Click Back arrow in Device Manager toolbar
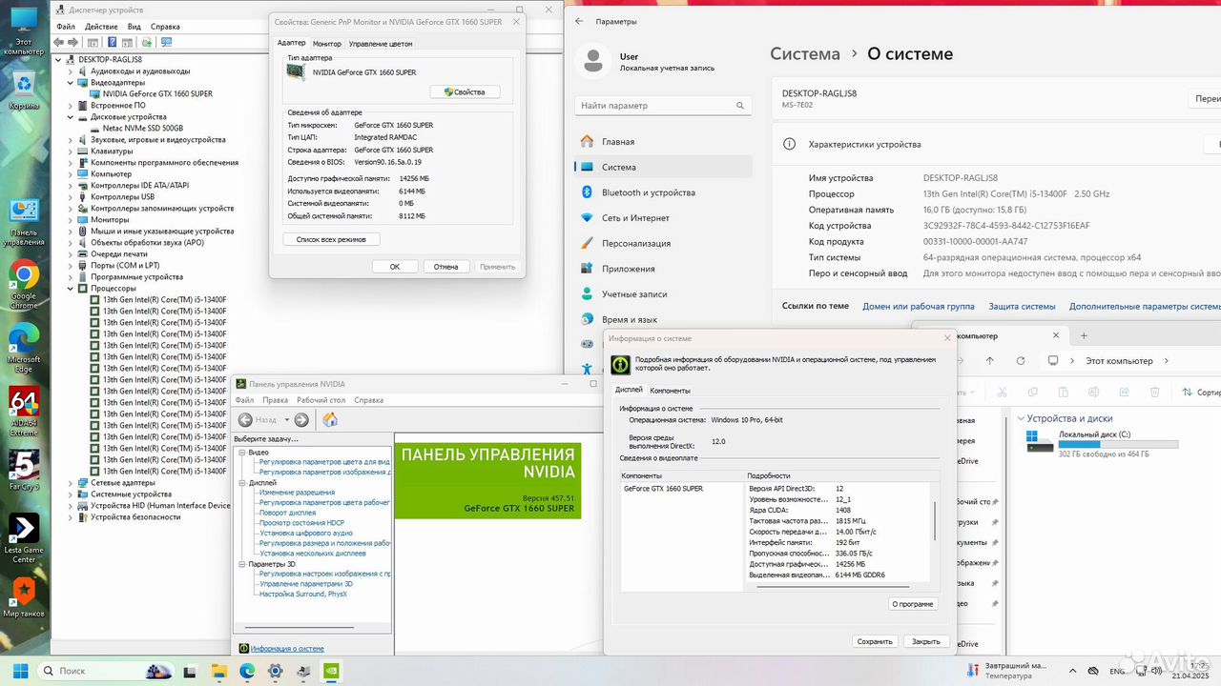 59,42
